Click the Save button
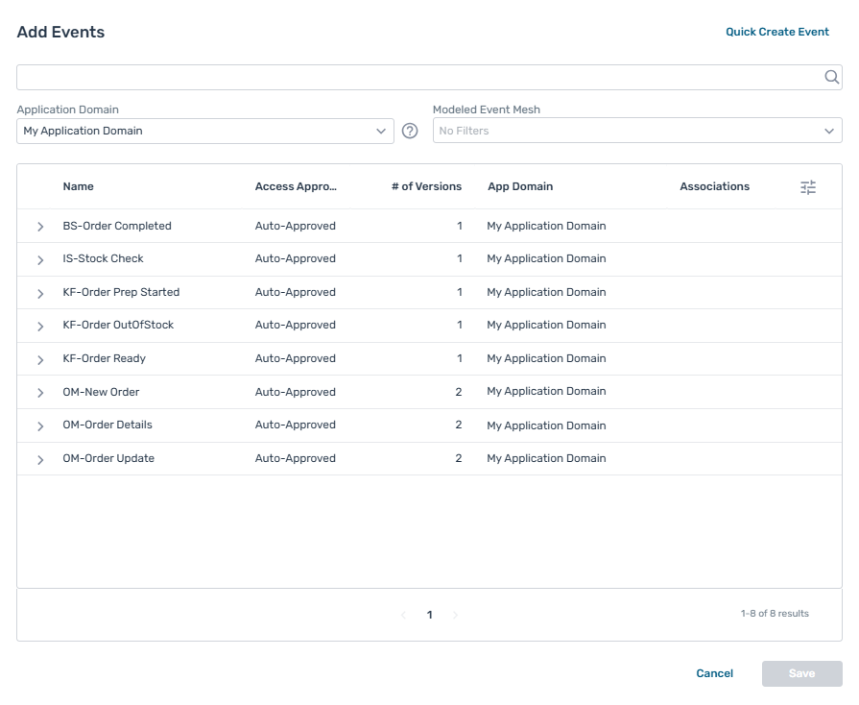The height and width of the screenshot is (705, 859). [801, 673]
